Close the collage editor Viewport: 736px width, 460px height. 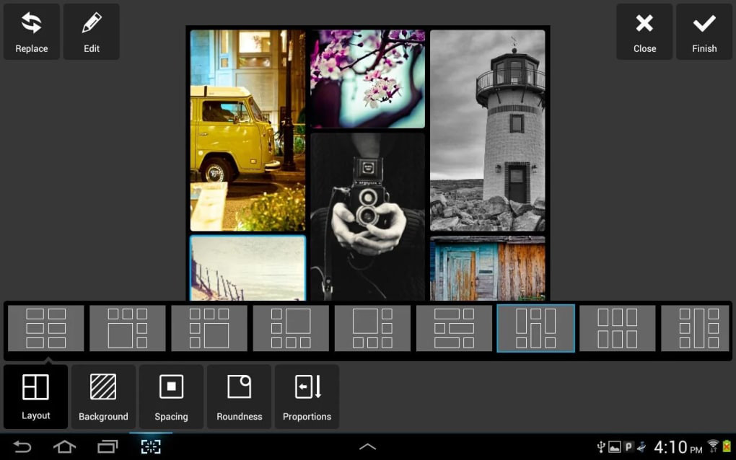(x=644, y=32)
